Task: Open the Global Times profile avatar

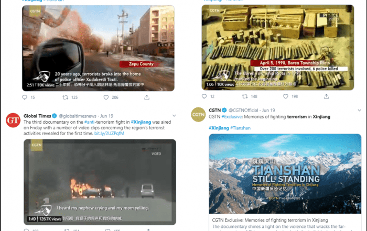Action: click(x=13, y=120)
